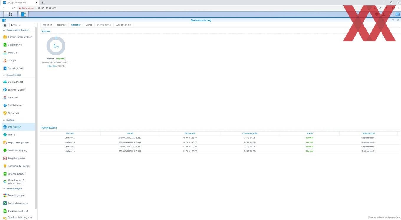Viewport: 401px width, 220px height.
Task: Collapse the Anwendungen section
Action: [4, 188]
